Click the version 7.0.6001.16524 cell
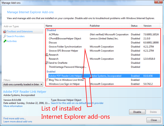The width and height of the screenshot is (164, 126). 151,34
